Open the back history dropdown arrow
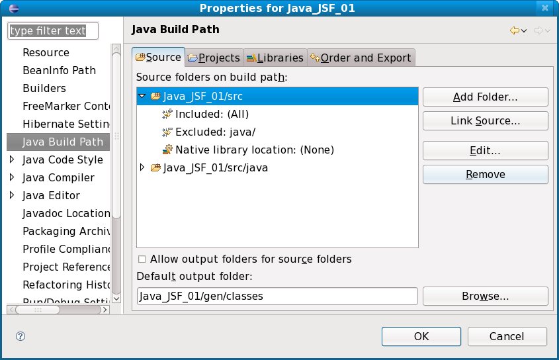Viewport: 559px width, 360px height. 524,31
